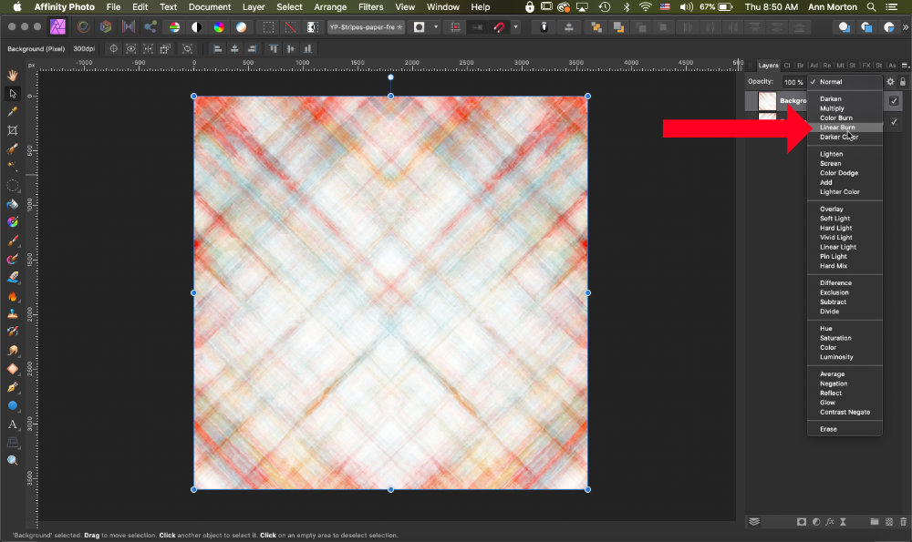
Task: Toggle visibility of the second layer
Action: click(x=895, y=122)
